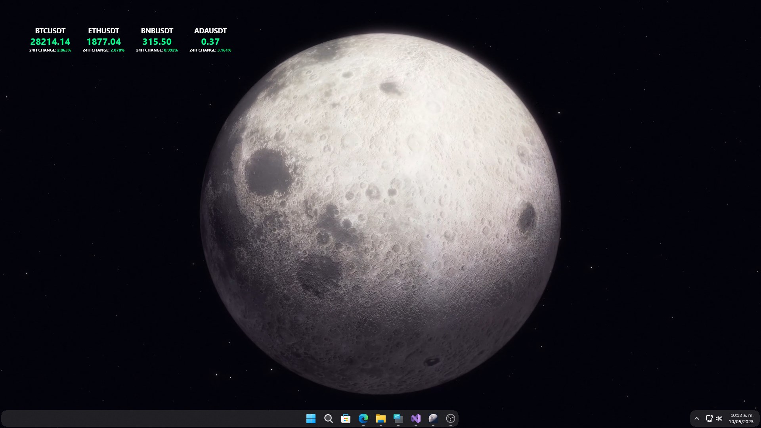This screenshot has height=428, width=761.
Task: Open Windows Search
Action: point(328,418)
